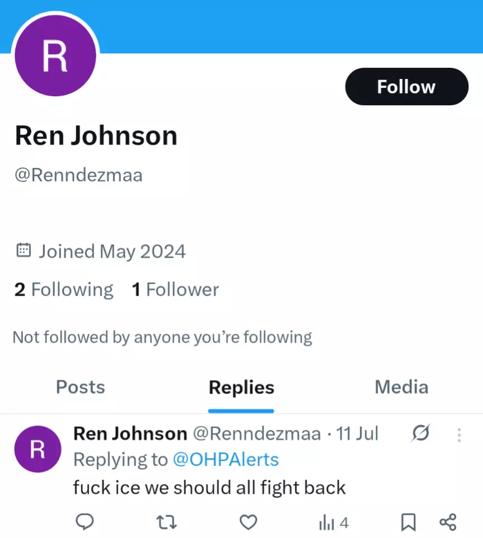Reply to the tweet using comment icon

click(85, 522)
